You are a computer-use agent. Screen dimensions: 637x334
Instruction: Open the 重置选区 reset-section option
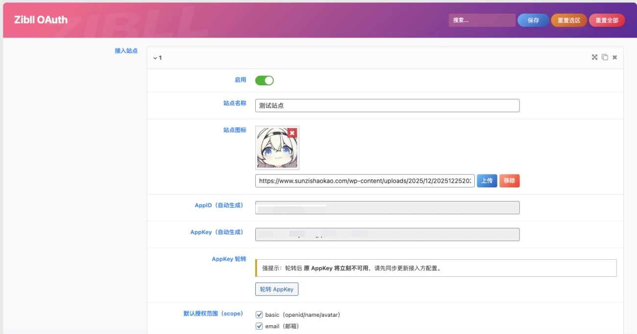click(x=568, y=20)
